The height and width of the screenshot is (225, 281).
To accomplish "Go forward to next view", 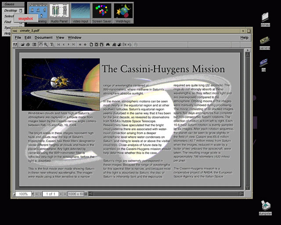I will [85, 44].
